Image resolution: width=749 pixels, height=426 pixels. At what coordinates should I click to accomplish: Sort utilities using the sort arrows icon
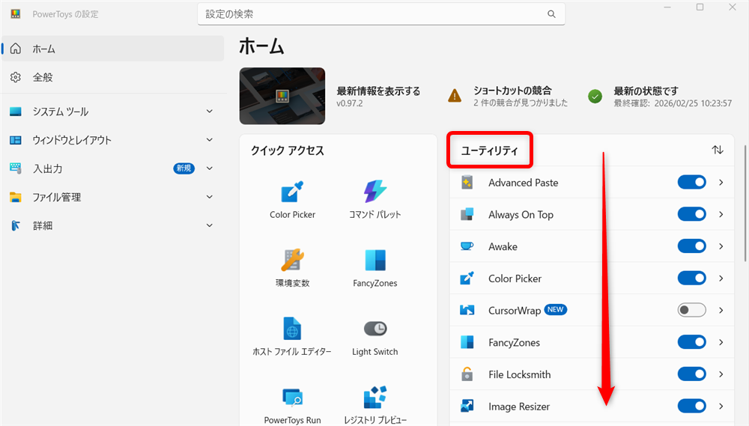718,150
